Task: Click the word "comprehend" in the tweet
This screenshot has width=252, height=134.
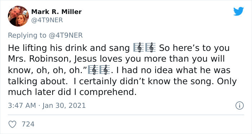Action: [x=107, y=92]
